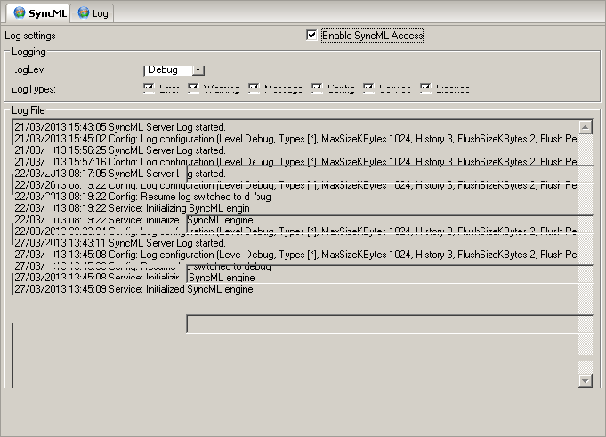
Task: Select the 13:45:08 Config Log configuration line
Action: coord(295,255)
